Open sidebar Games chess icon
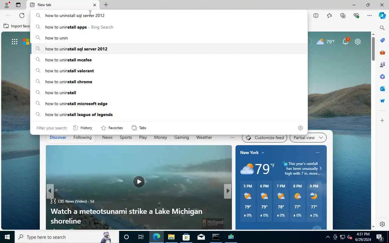The width and height of the screenshot is (389, 243). pos(382,64)
